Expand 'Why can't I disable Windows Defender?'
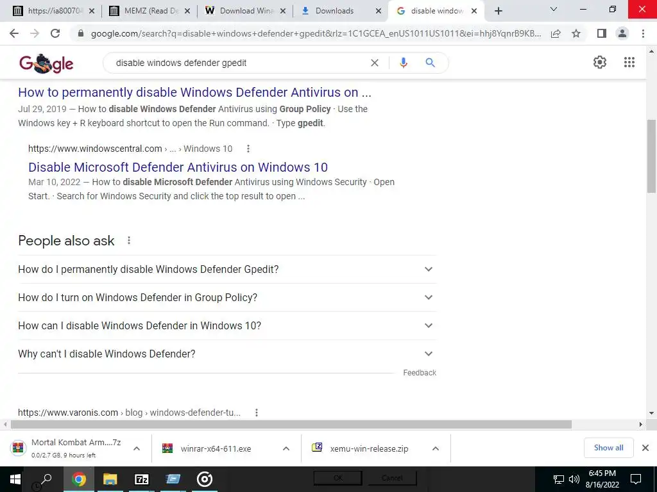 click(x=227, y=354)
